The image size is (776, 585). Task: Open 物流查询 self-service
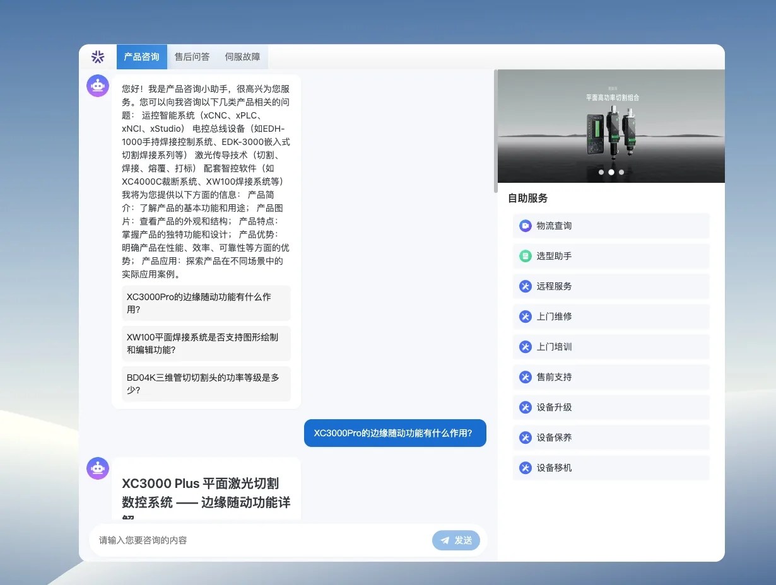(x=611, y=226)
